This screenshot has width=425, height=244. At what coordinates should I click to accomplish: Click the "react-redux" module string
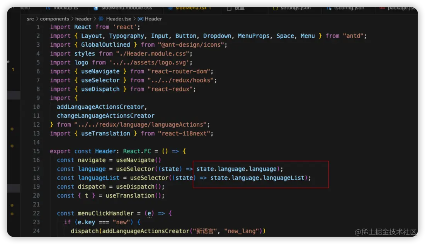[x=170, y=89]
